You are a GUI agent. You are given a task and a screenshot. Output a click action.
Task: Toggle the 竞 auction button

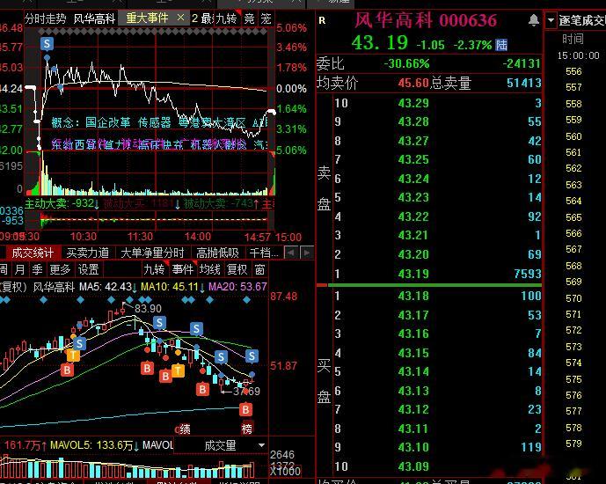pyautogui.click(x=250, y=18)
